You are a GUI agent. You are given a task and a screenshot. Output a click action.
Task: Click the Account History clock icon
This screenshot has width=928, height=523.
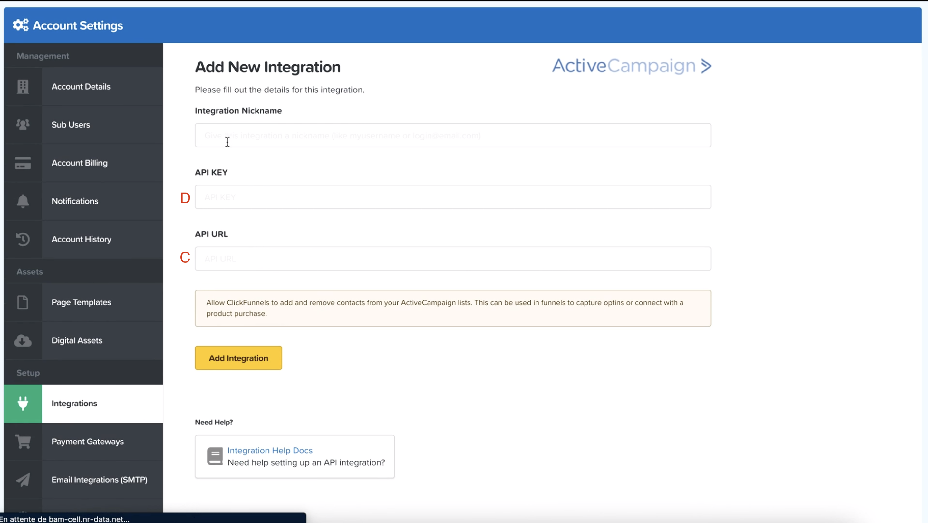coord(23,239)
